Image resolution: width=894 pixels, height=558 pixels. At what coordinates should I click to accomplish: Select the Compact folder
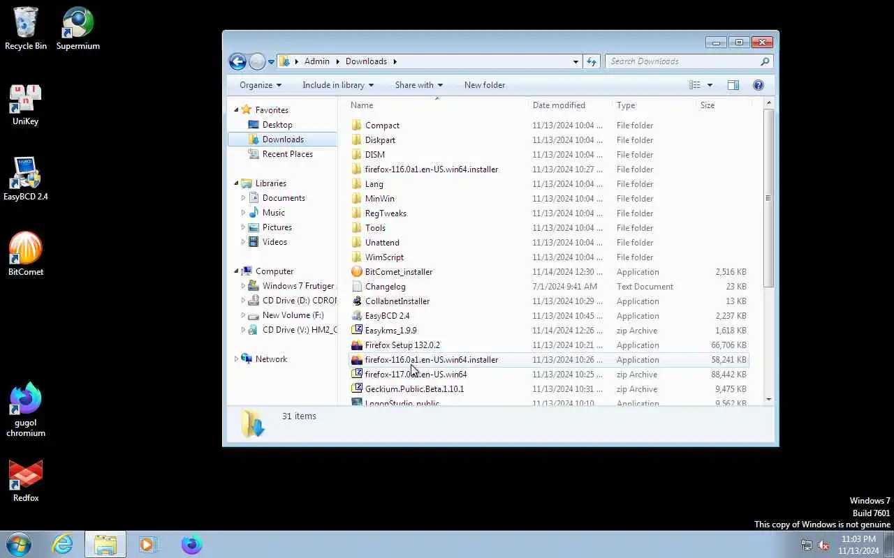point(382,126)
